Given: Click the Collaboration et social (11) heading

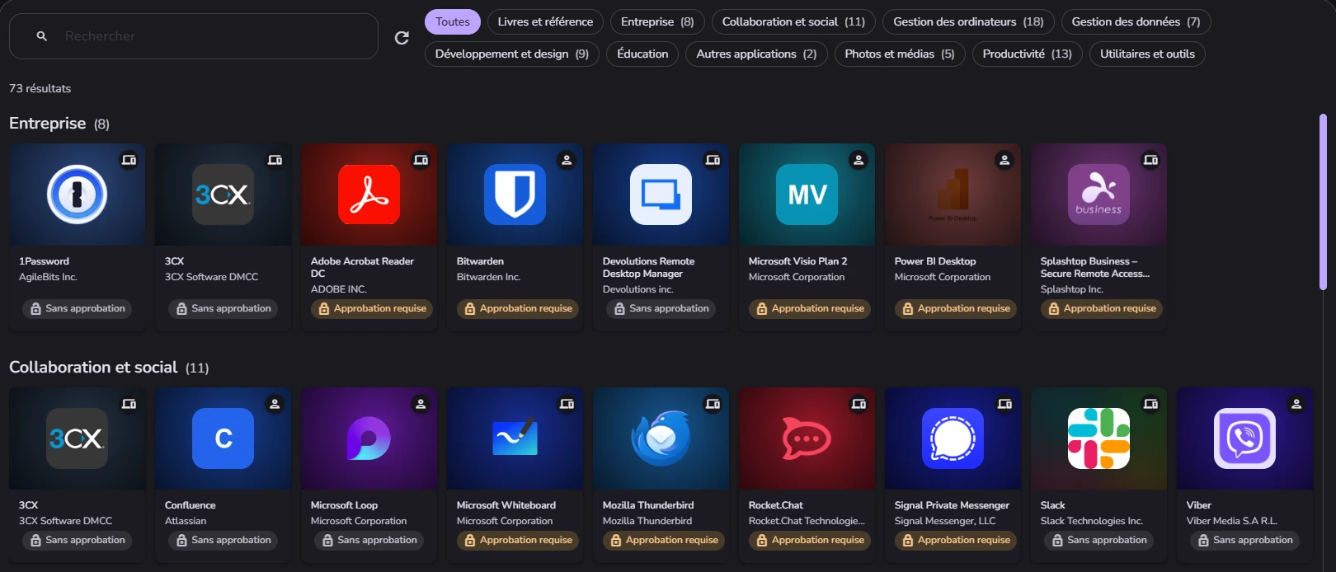Looking at the screenshot, I should click(x=109, y=368).
